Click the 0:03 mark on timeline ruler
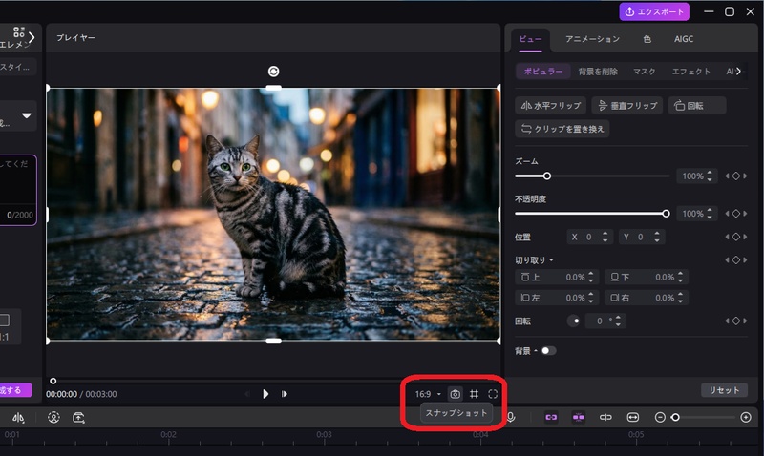Screen dimensions: 764x456 pyautogui.click(x=324, y=434)
